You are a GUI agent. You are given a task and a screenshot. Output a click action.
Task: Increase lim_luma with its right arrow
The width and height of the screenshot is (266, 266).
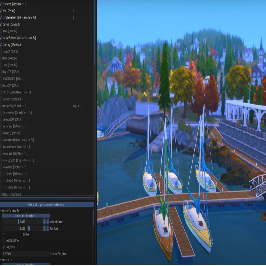pos(48,228)
